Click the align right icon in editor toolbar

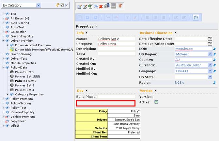pos(164,17)
